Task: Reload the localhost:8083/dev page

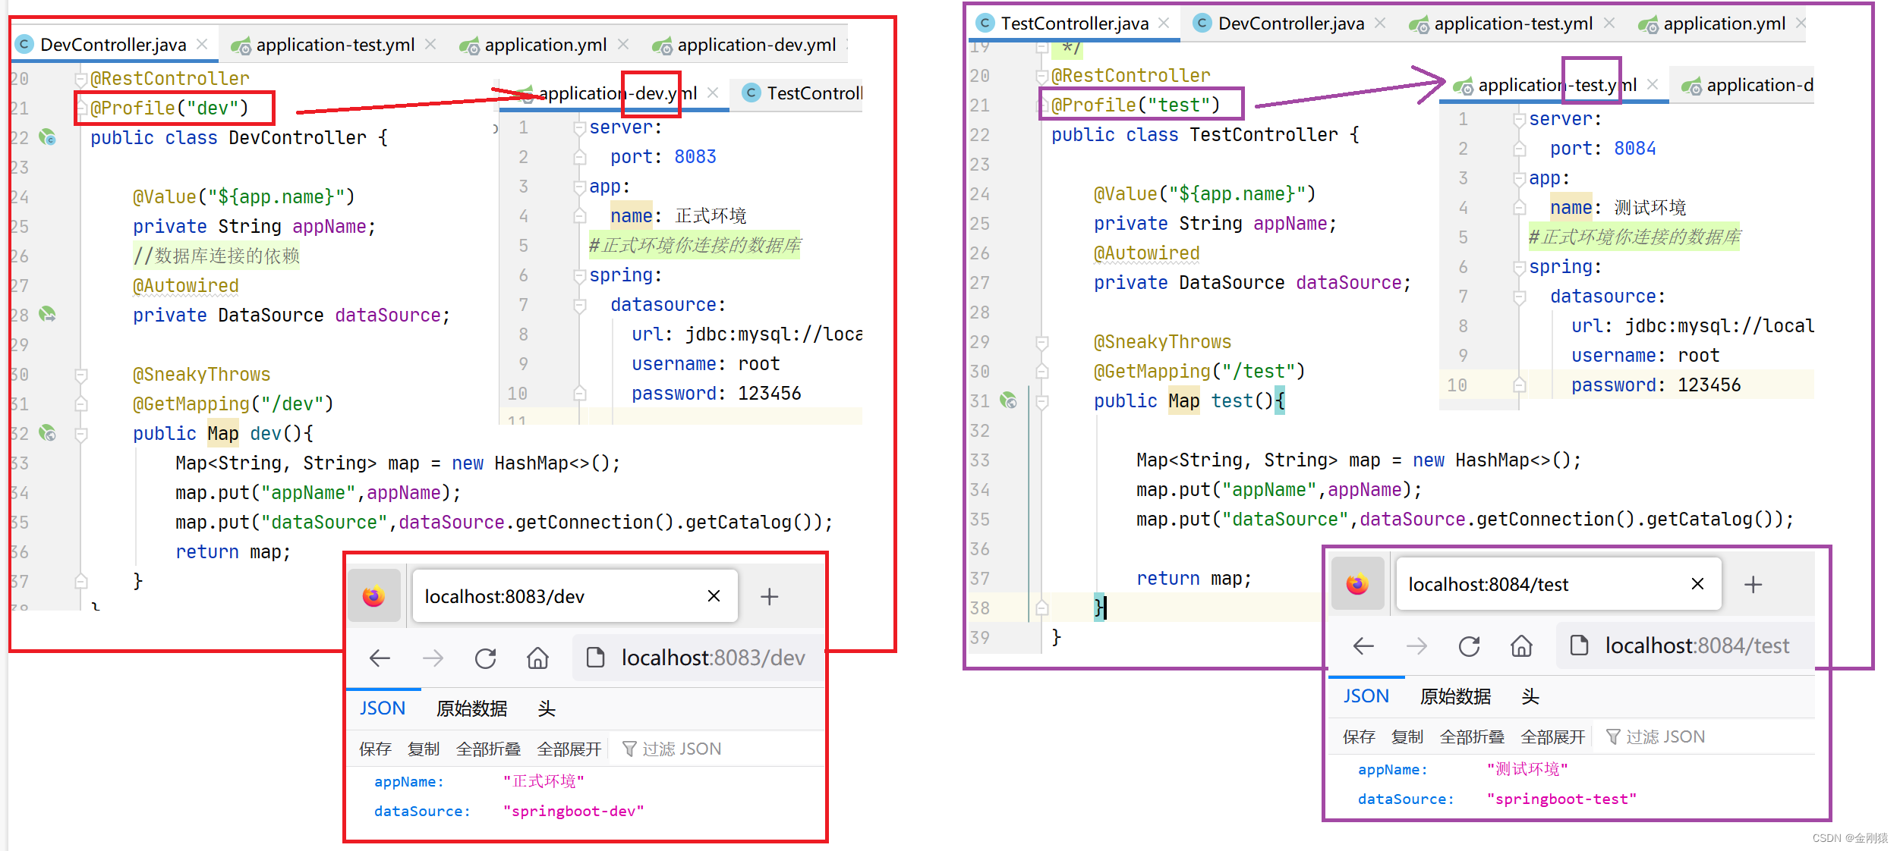Action: 485,658
